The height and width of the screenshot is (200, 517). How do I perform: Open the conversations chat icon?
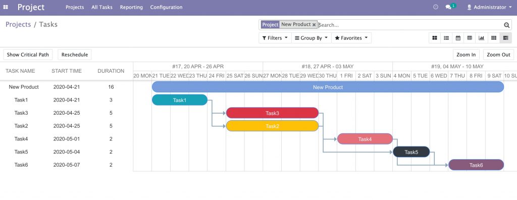[448, 7]
